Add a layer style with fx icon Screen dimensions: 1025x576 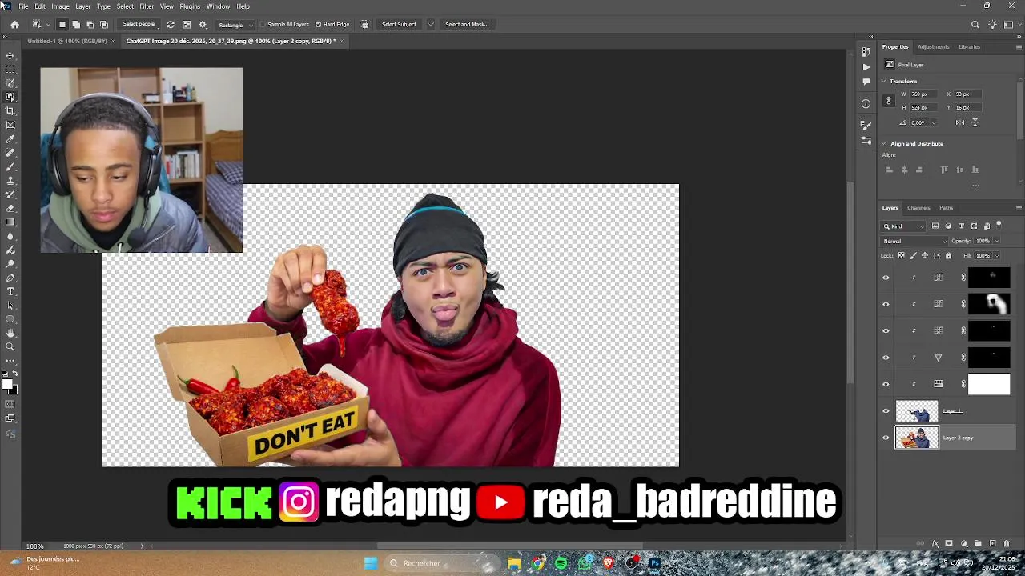coord(935,543)
